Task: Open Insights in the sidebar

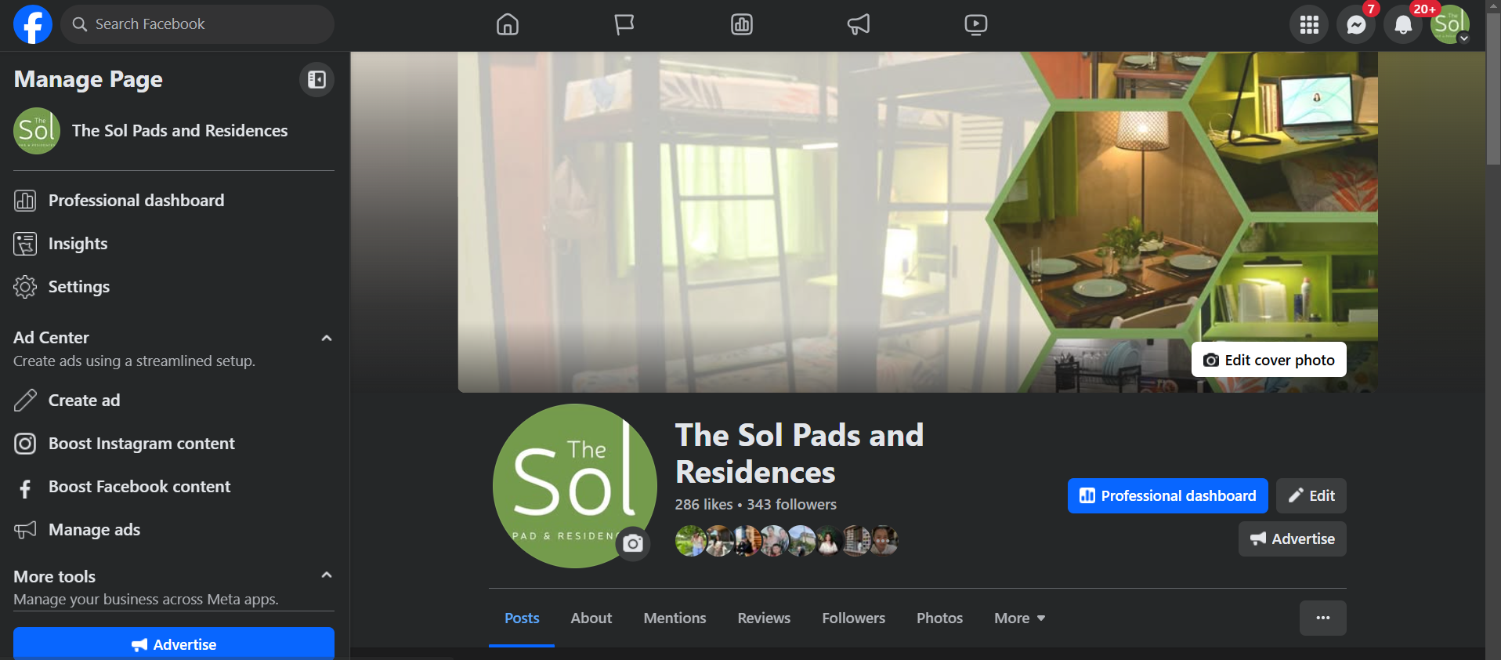Action: tap(174, 244)
